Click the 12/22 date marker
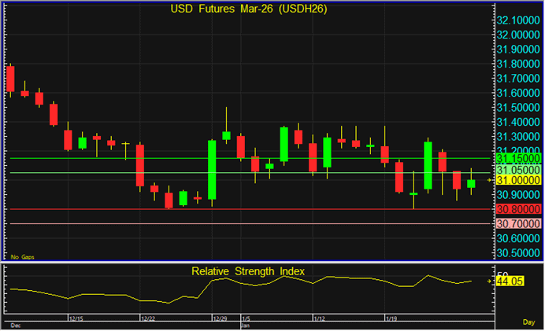 click(x=148, y=318)
